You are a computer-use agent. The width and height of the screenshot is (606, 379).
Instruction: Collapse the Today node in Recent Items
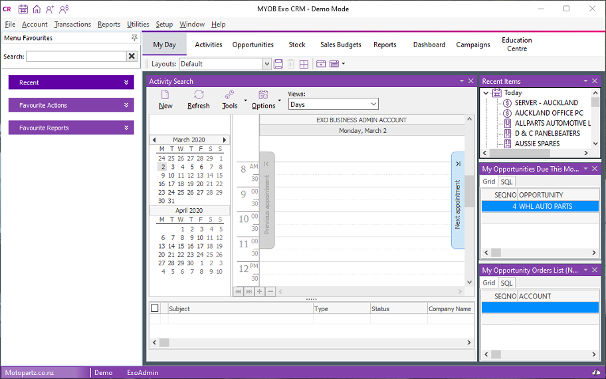486,93
